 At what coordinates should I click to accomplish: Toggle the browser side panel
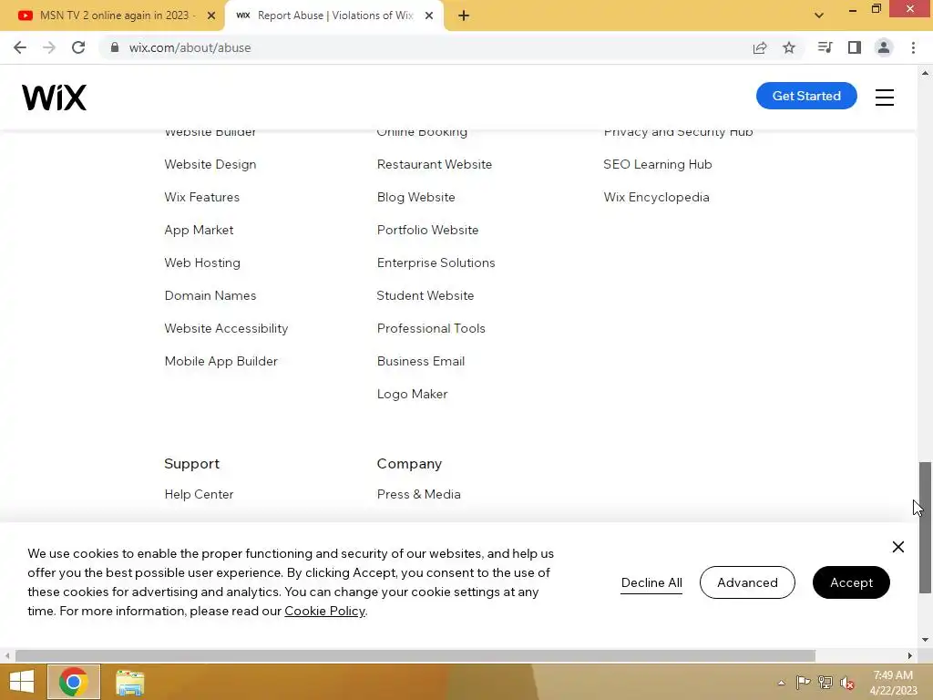(x=855, y=47)
